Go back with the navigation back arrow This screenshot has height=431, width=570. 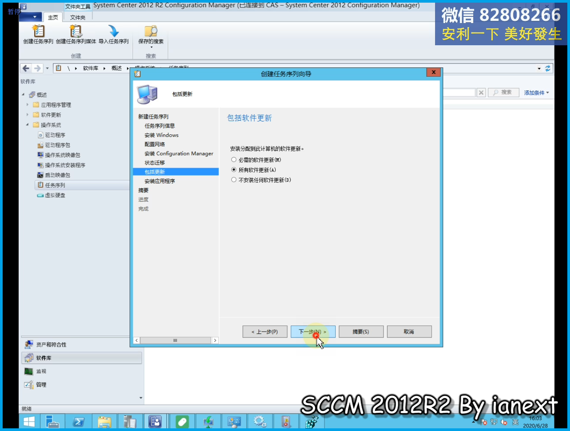(x=26, y=68)
